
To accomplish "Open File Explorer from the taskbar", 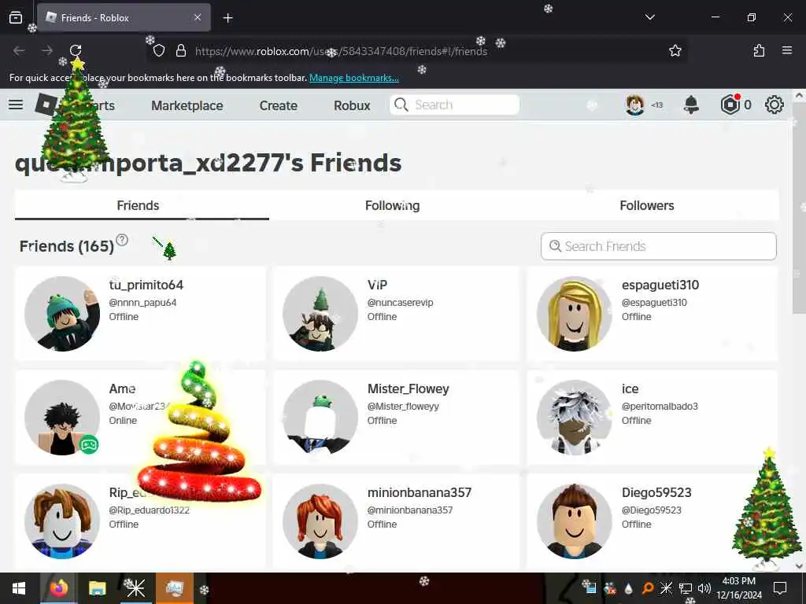I will click(x=97, y=588).
